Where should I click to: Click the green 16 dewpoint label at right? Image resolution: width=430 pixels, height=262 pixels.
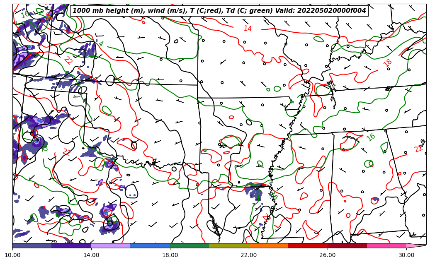click(371, 137)
